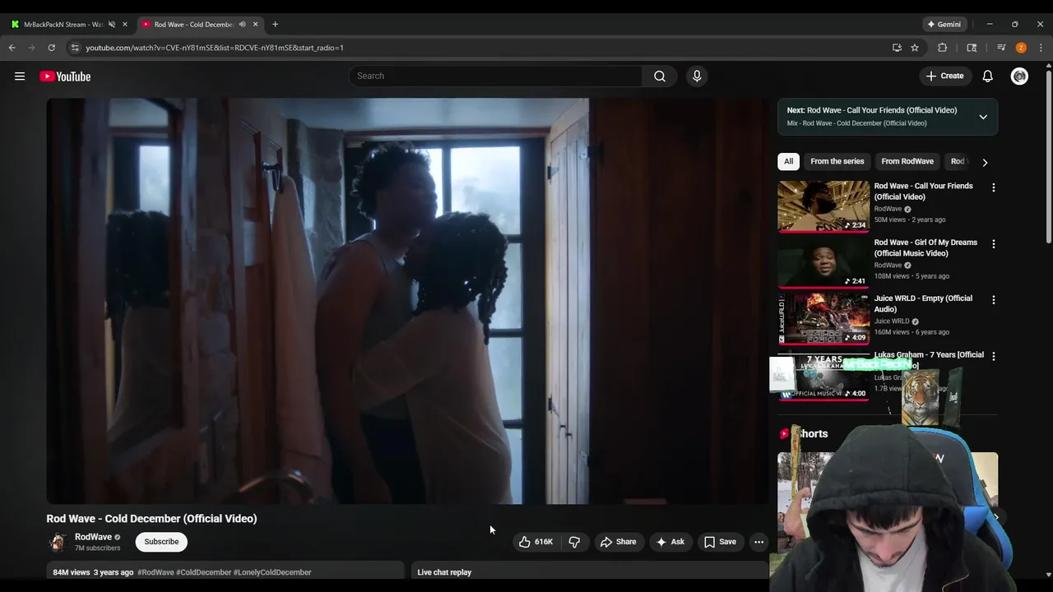Open Gemini in Chrome
The image size is (1053, 592).
pos(944,24)
